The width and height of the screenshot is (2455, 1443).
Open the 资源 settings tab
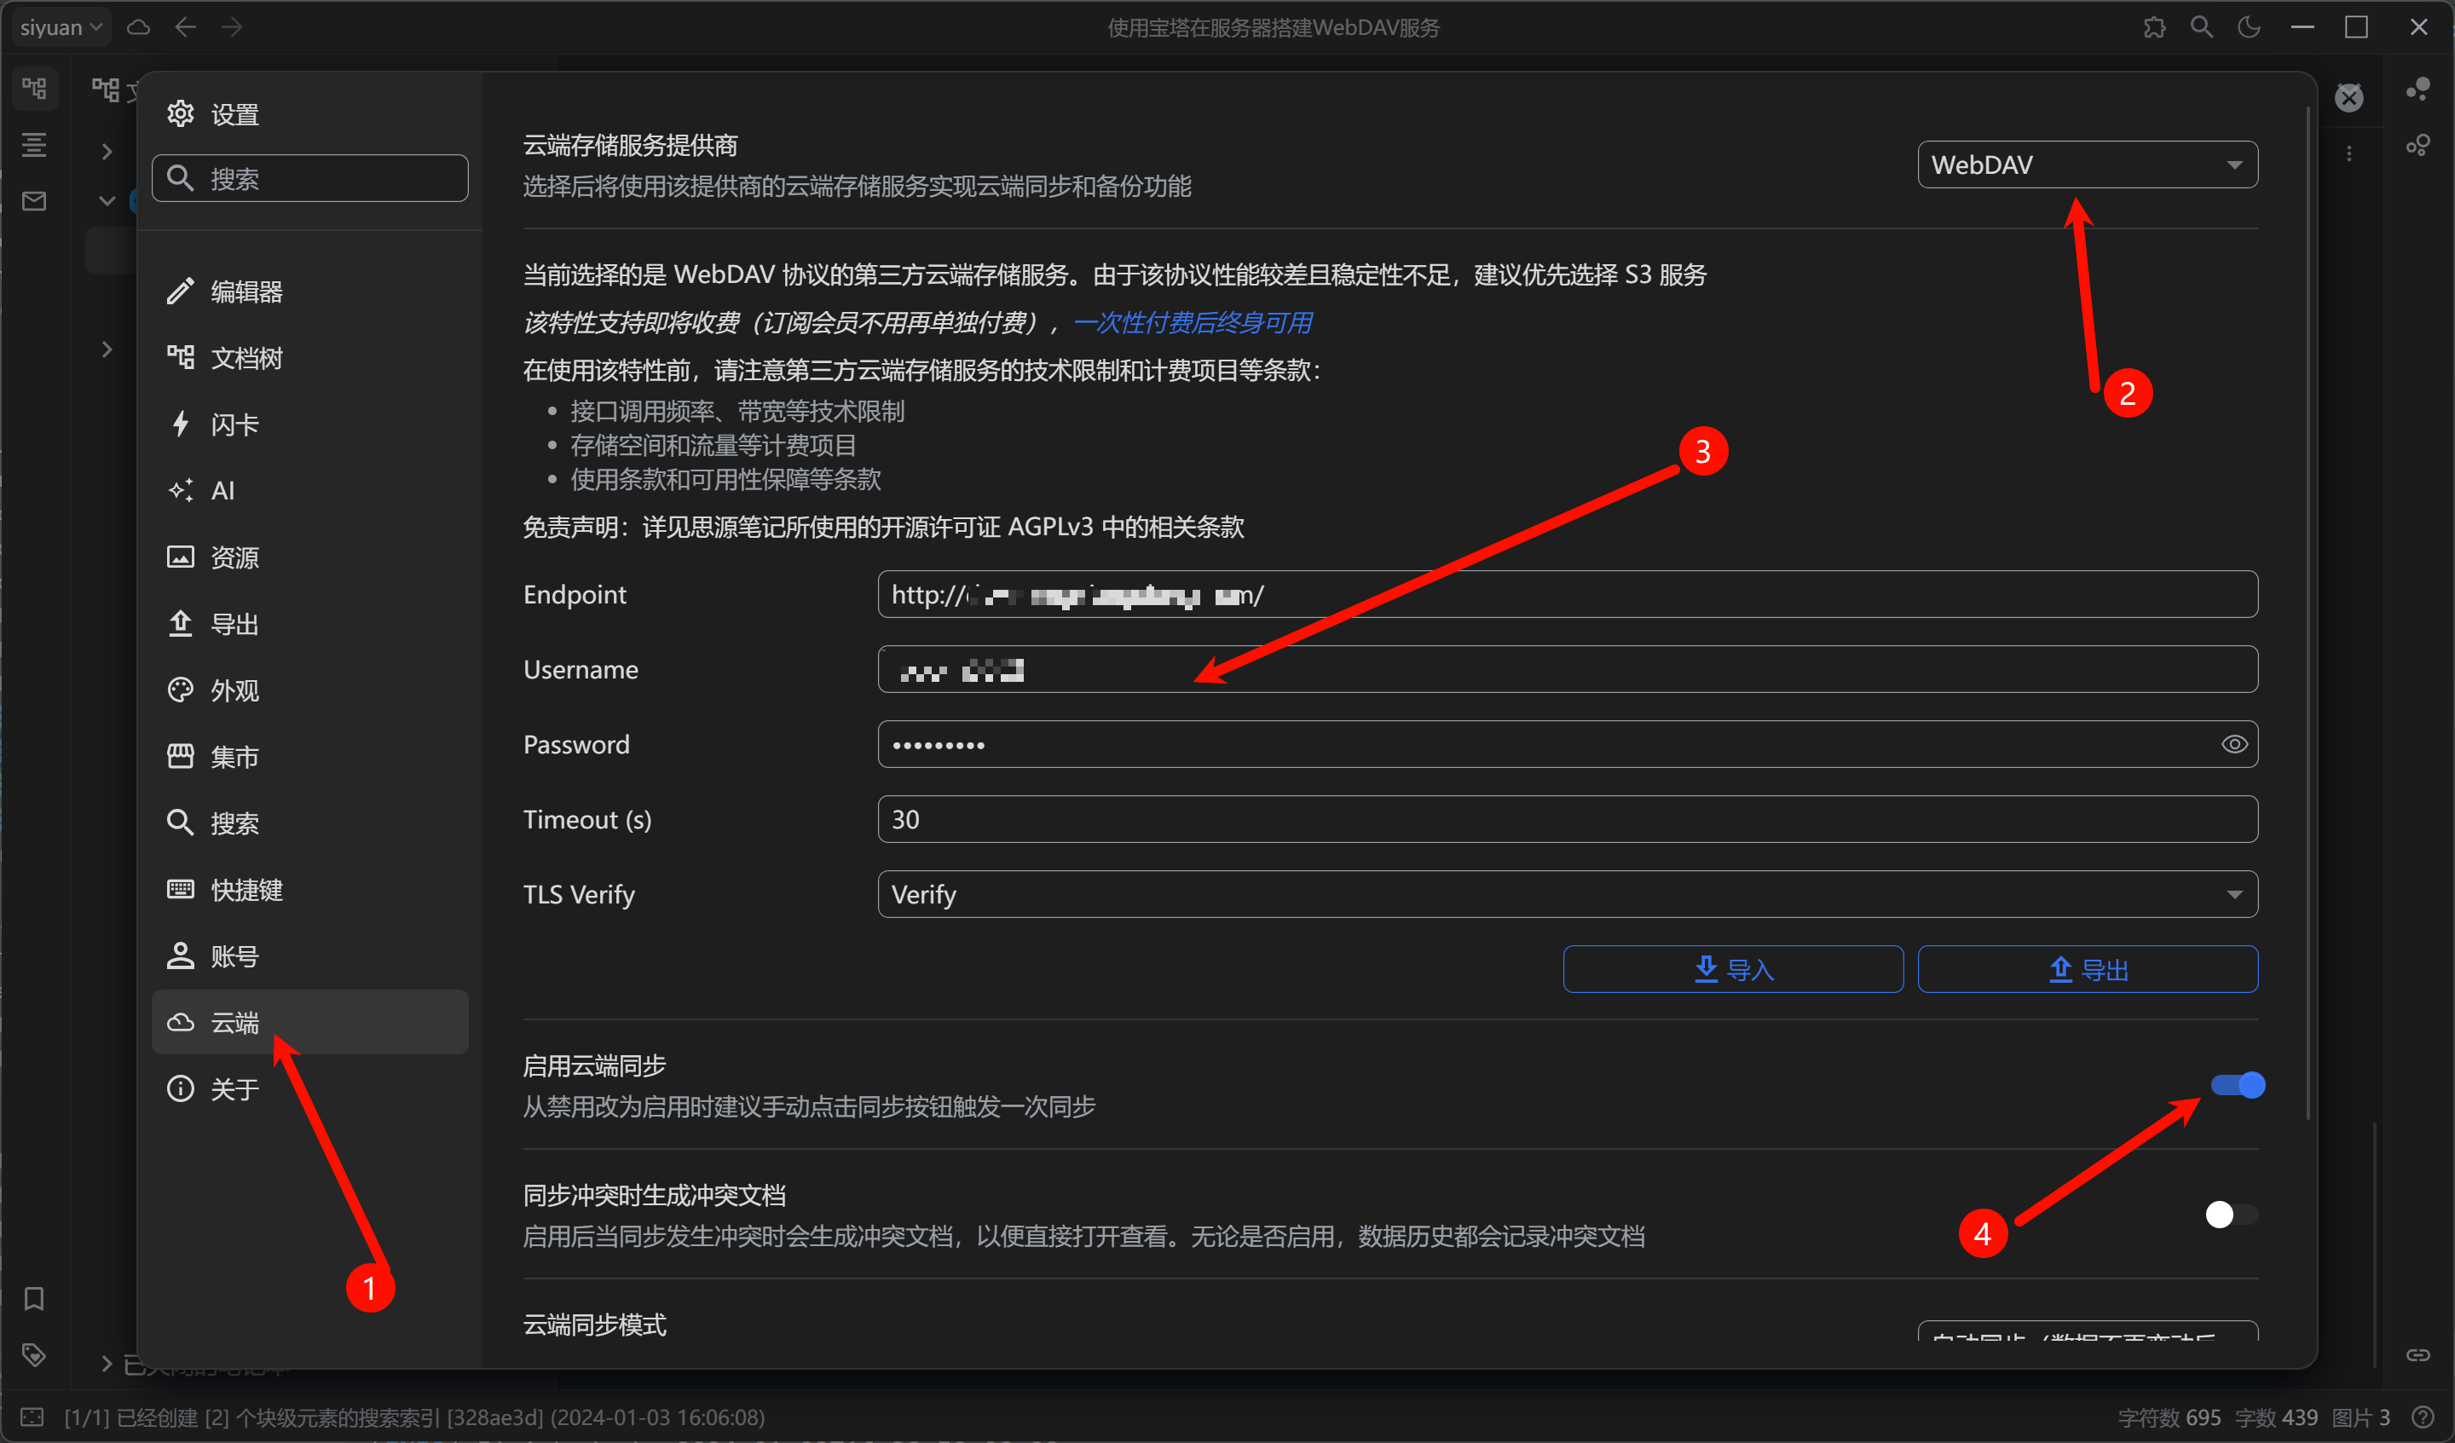click(309, 557)
